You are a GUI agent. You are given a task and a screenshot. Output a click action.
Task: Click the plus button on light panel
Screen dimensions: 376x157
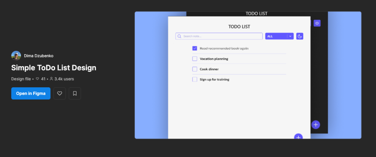(298, 136)
